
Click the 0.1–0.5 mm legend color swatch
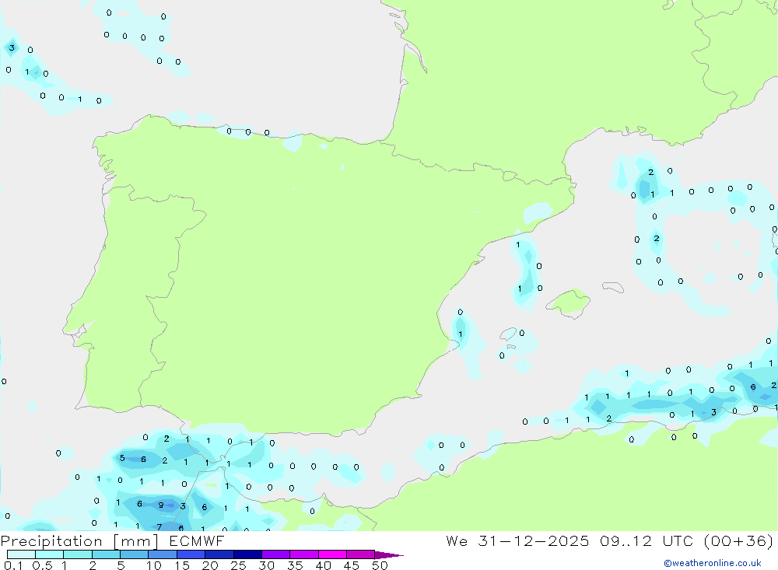(x=21, y=554)
